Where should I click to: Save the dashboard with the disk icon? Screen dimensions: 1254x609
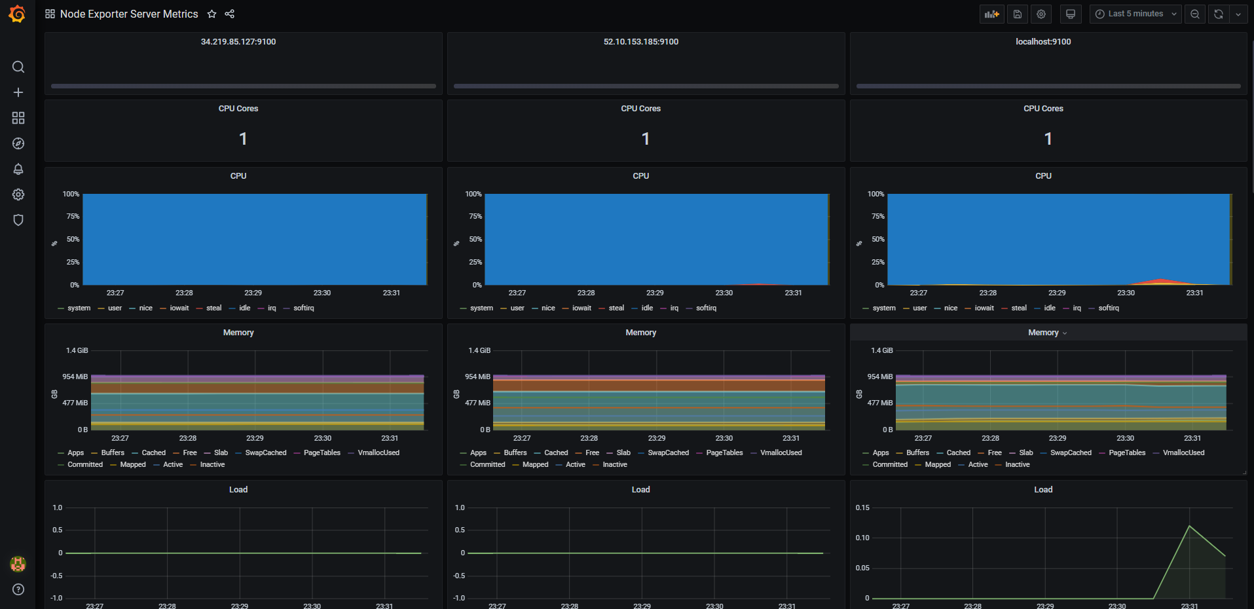(x=1017, y=14)
